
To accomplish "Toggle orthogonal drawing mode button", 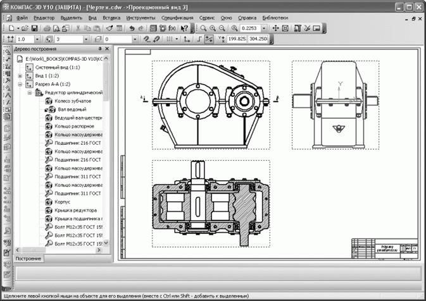I will point(199,39).
